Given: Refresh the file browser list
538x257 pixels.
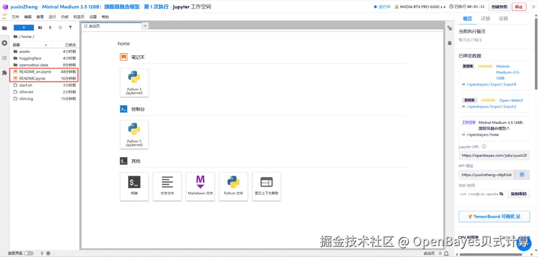Looking at the screenshot, I should 60,27.
